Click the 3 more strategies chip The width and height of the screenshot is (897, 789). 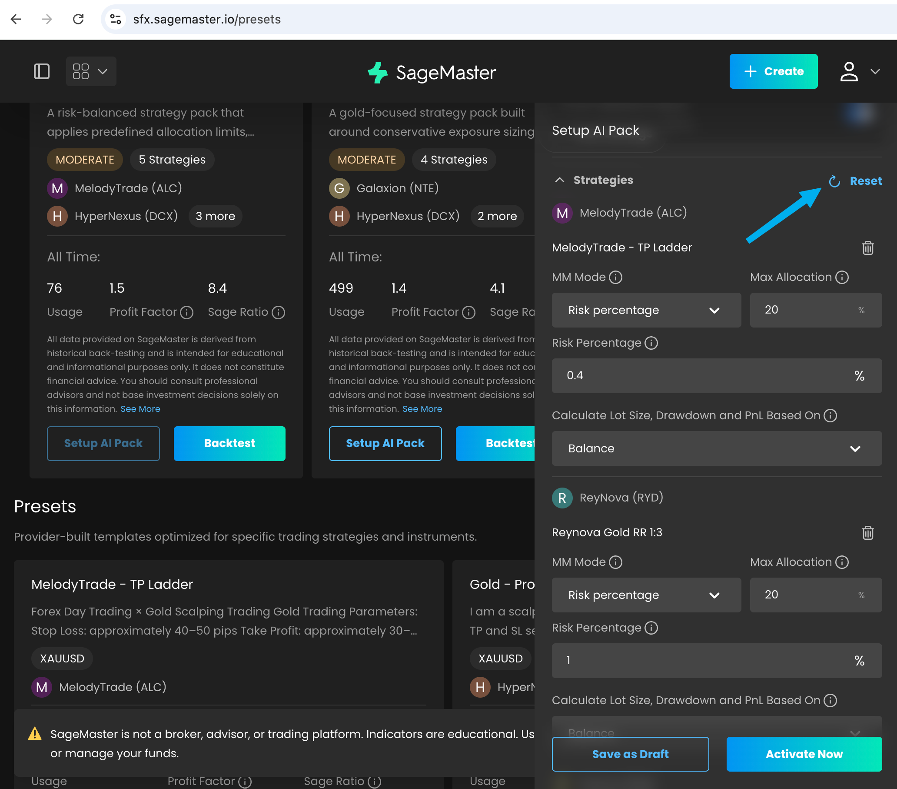coord(215,216)
